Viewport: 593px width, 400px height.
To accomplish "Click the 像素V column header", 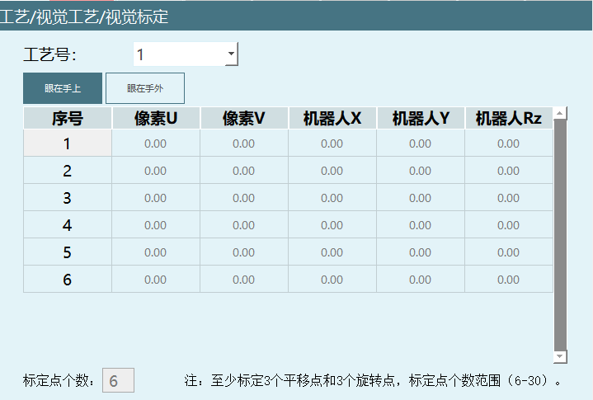I will [244, 119].
